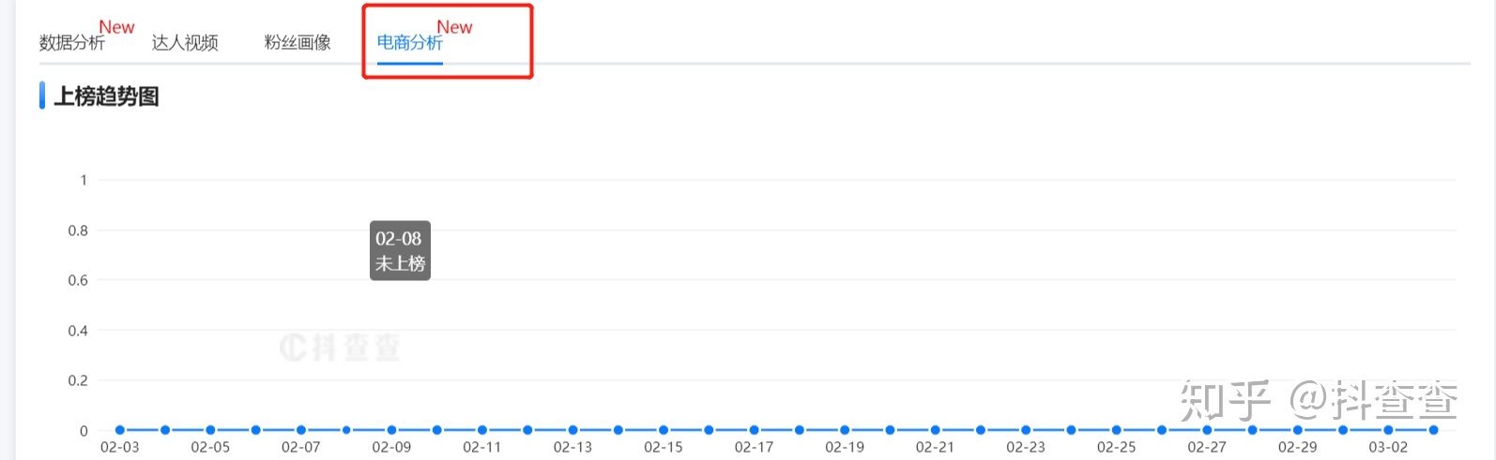The image size is (1496, 460).
Task: Click the 02-11 point on the trend line
Action: click(482, 430)
